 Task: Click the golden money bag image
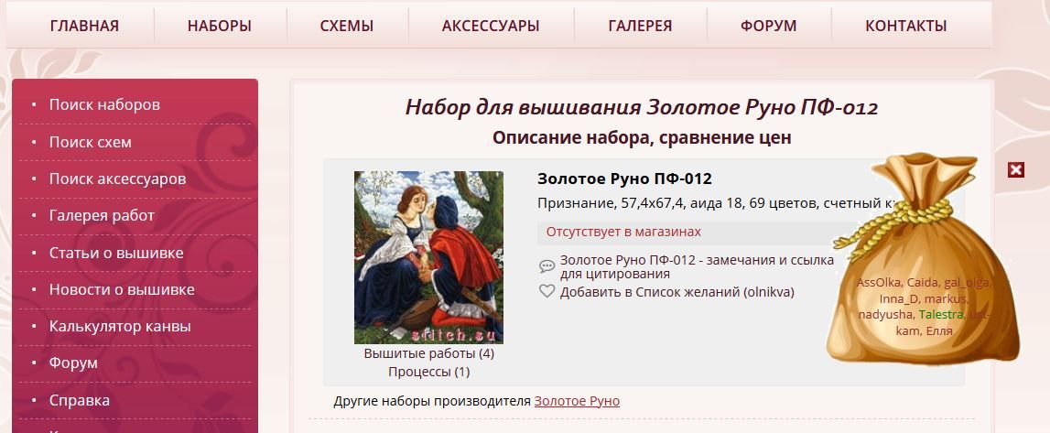click(923, 258)
